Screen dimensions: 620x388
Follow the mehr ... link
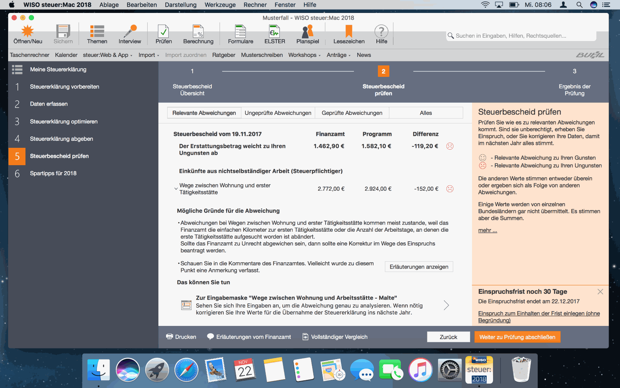click(x=488, y=230)
